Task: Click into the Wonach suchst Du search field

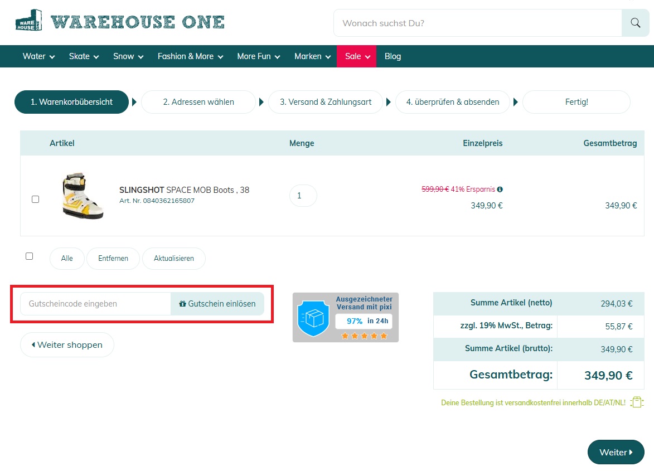Action: (478, 23)
